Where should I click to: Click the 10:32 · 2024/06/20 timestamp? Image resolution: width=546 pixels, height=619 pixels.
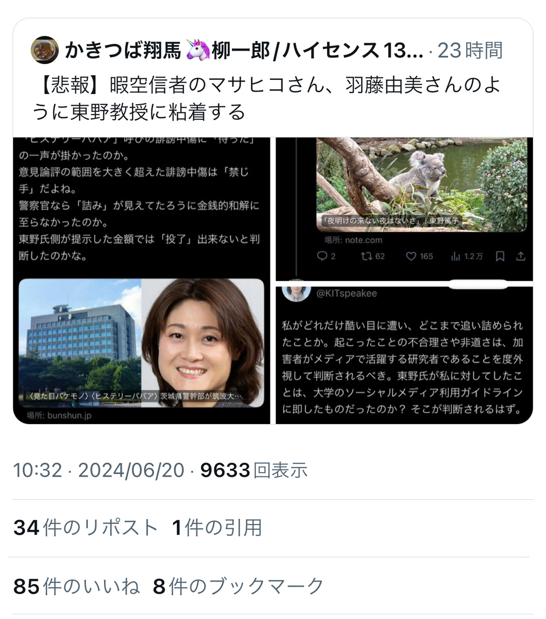click(98, 470)
